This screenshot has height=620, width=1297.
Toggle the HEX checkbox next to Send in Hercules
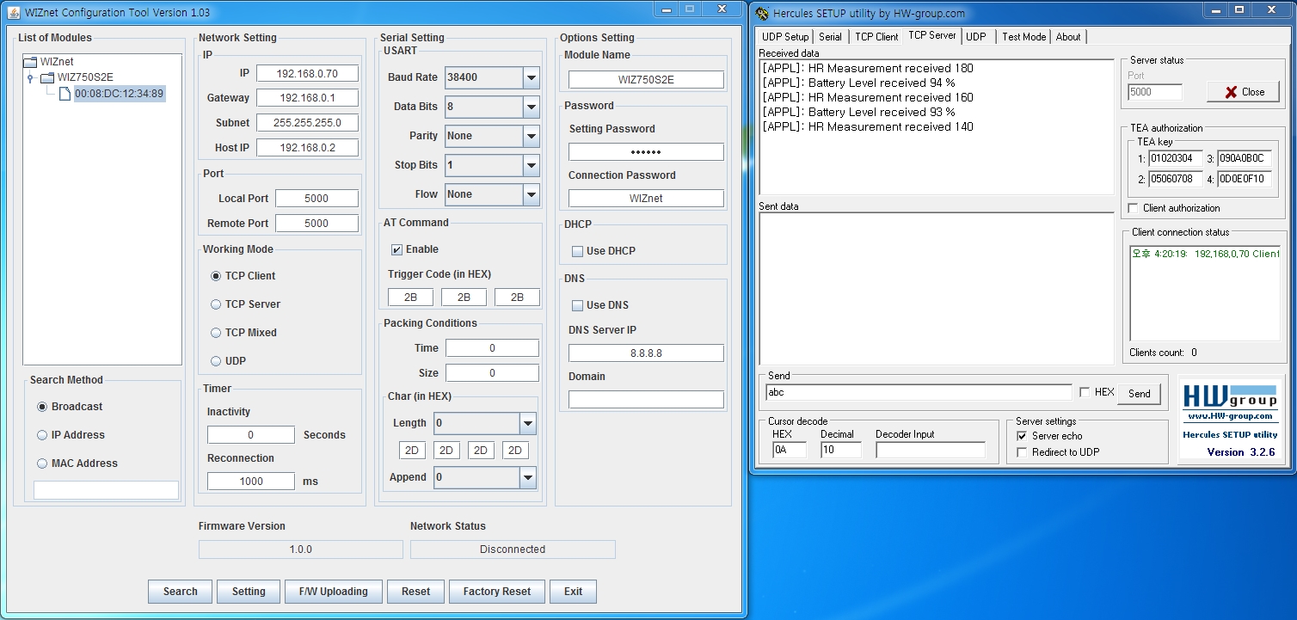point(1085,392)
